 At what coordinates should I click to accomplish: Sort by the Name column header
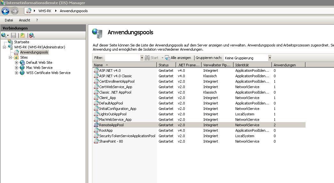[x=125, y=65]
